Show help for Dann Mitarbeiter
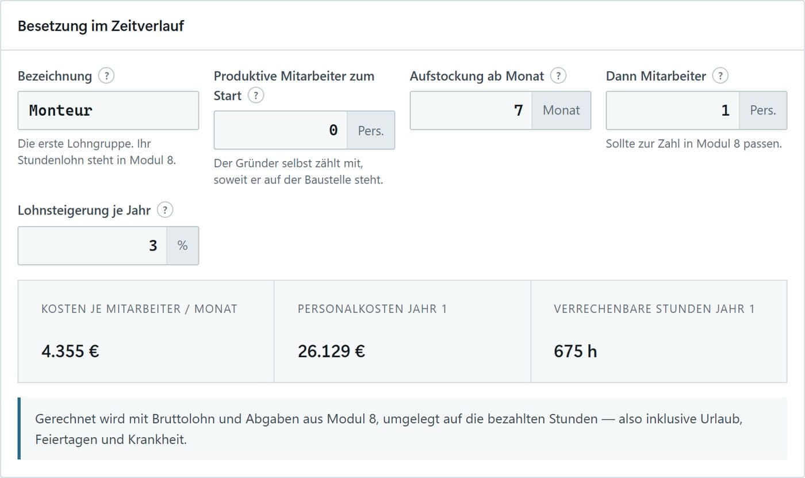805x478 pixels. click(x=720, y=76)
